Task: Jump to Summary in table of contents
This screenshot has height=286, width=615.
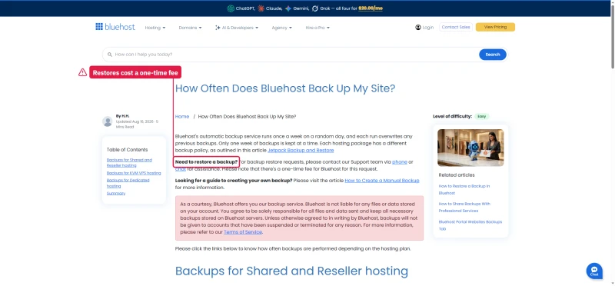Action: click(x=116, y=194)
